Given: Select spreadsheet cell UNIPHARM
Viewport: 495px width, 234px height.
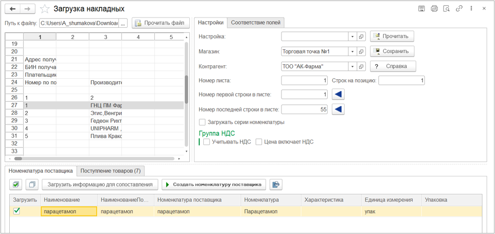Looking at the screenshot, I should click(105, 129).
